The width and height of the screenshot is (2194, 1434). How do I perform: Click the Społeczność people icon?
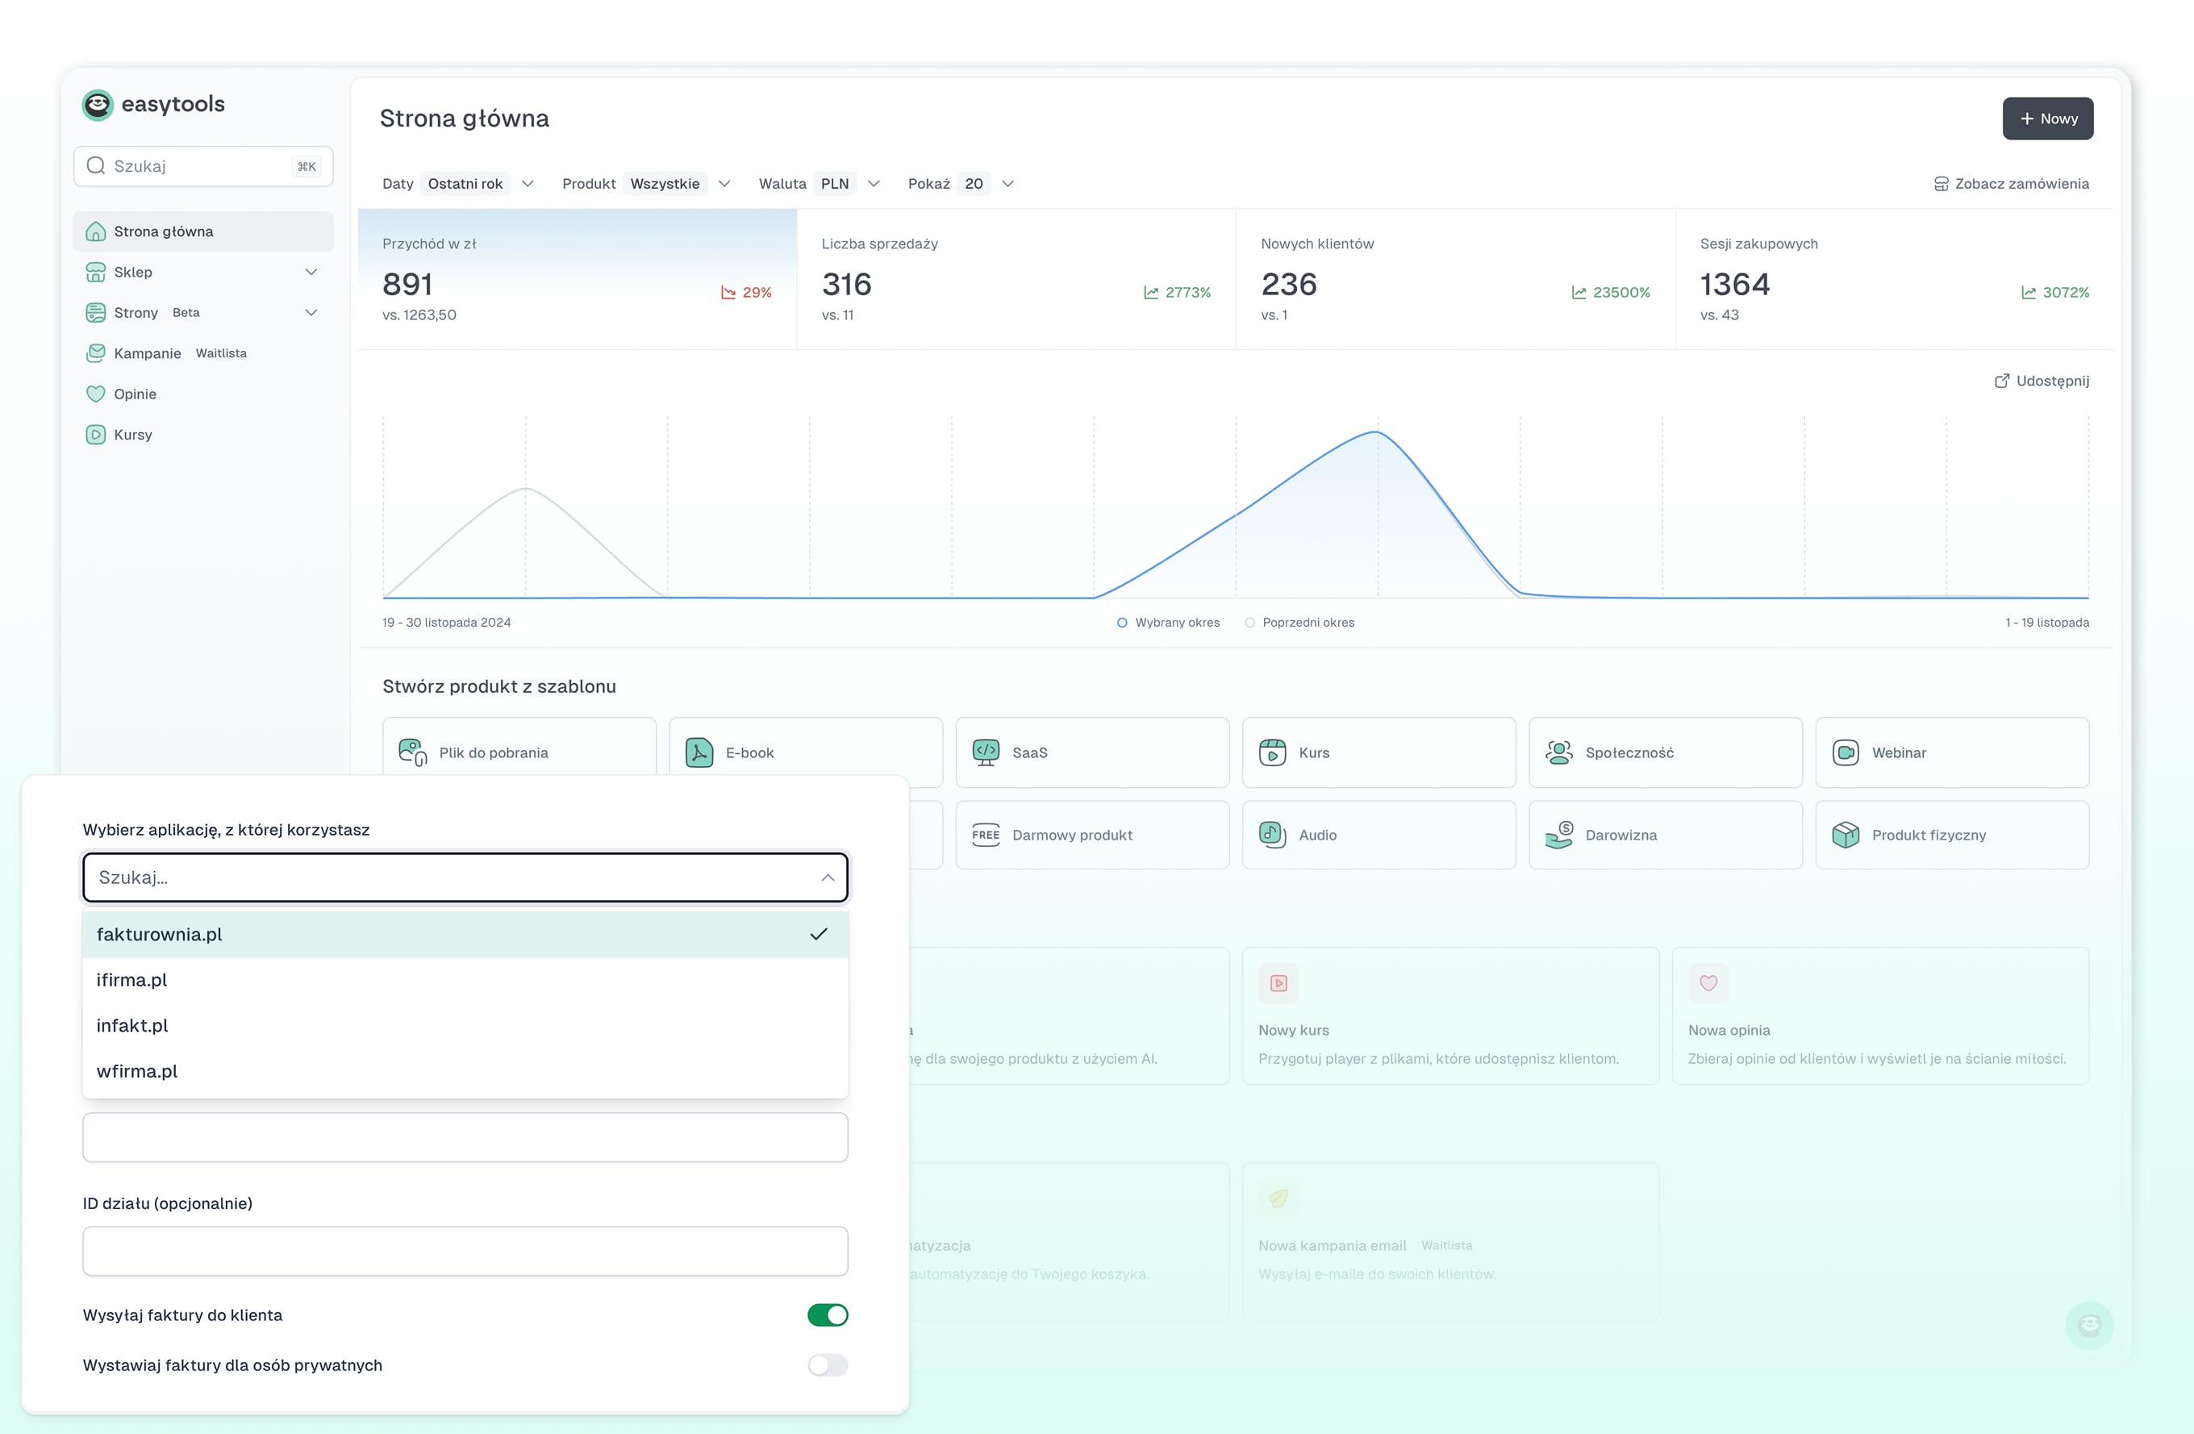pos(1559,752)
